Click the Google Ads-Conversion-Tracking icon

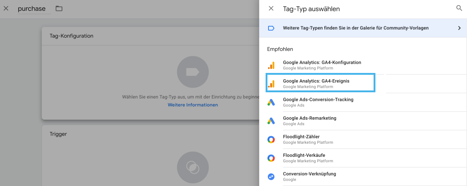(x=271, y=102)
